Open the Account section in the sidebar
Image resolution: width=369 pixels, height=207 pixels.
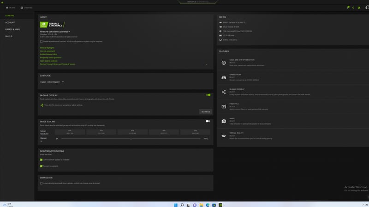click(10, 22)
